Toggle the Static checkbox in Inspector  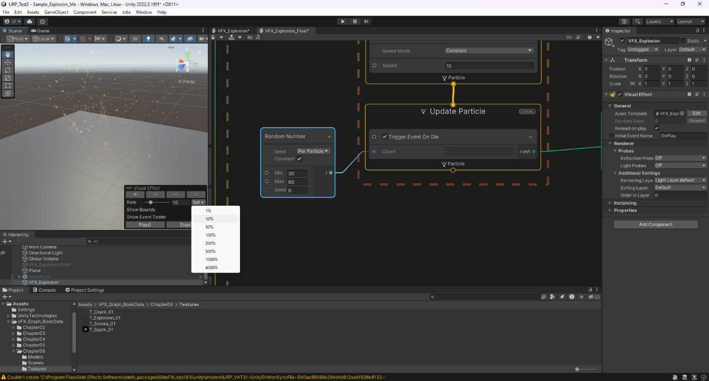683,41
